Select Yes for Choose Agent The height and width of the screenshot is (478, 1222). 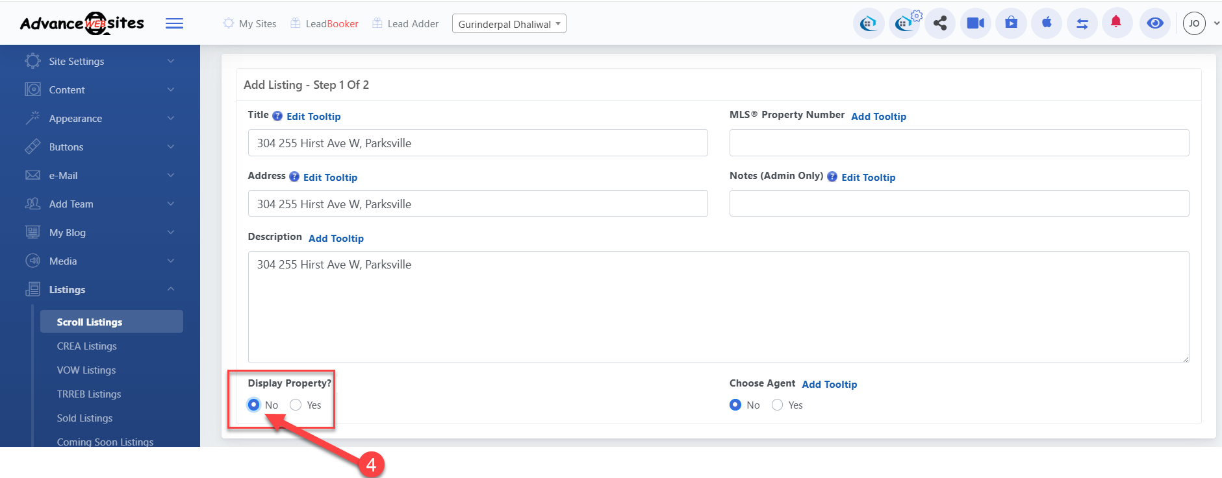(777, 405)
